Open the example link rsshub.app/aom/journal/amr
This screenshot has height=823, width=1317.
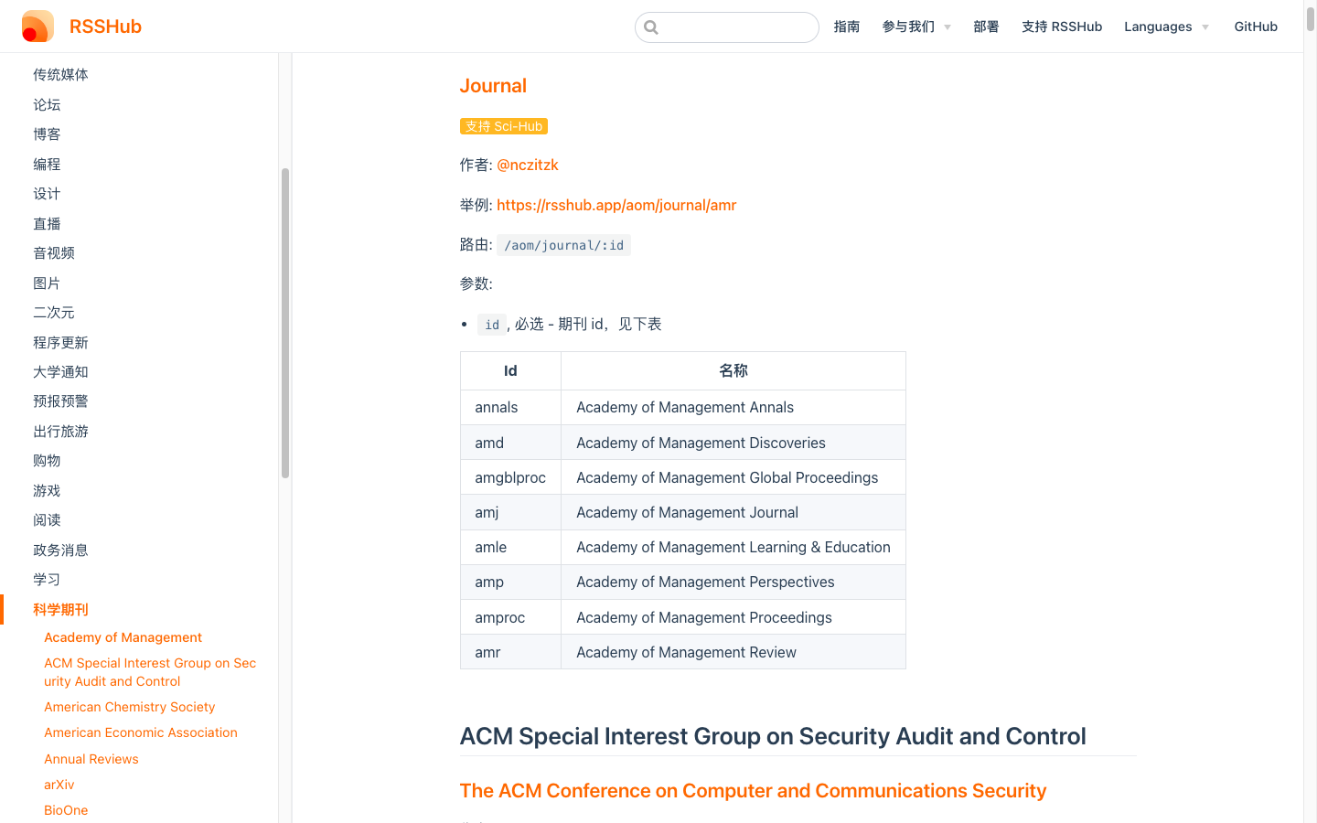[x=616, y=205]
